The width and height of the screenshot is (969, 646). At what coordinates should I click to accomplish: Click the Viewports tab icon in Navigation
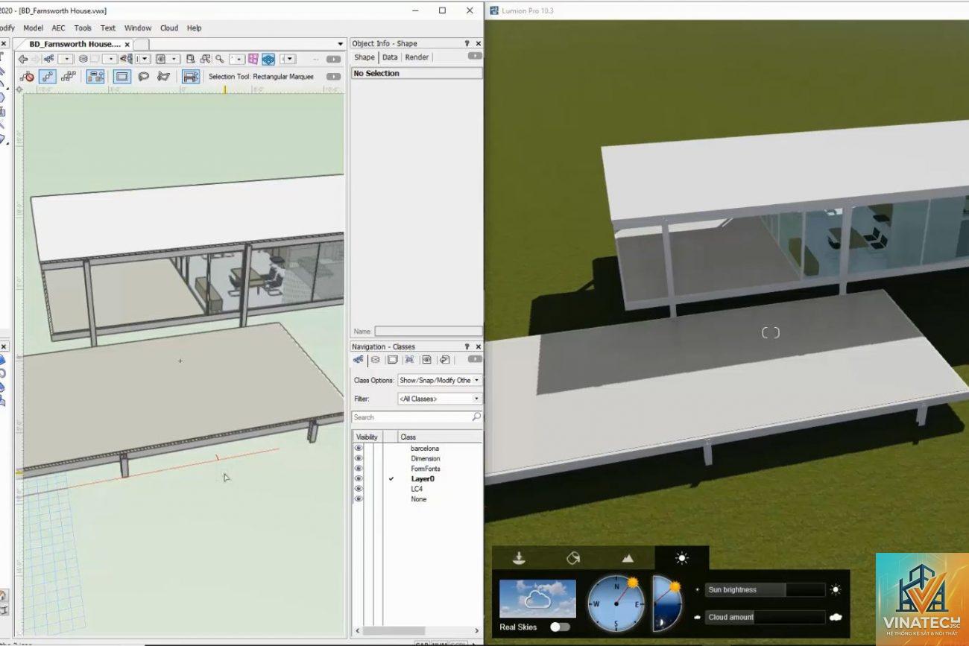409,360
